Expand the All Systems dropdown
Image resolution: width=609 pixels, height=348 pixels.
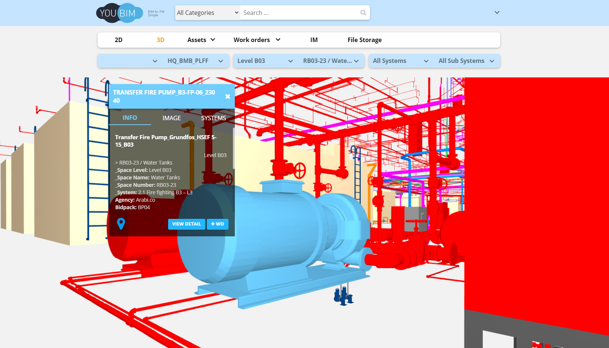pos(400,61)
